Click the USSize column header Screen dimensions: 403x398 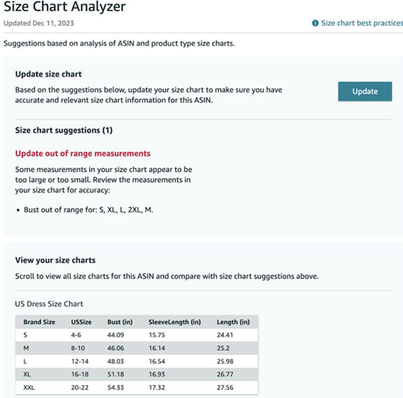coord(81,322)
